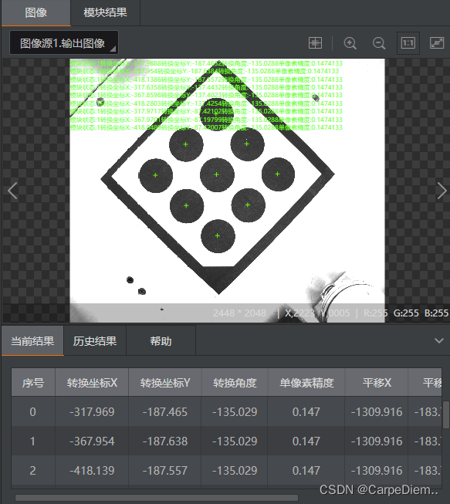Viewport: 450px width, 504px height.
Task: Select row 2 index cell
Action: click(32, 470)
